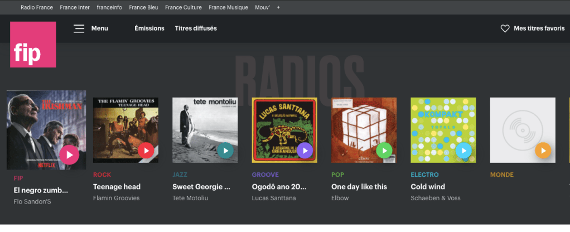Play the Rock radio station
570x232 pixels.
(146, 150)
